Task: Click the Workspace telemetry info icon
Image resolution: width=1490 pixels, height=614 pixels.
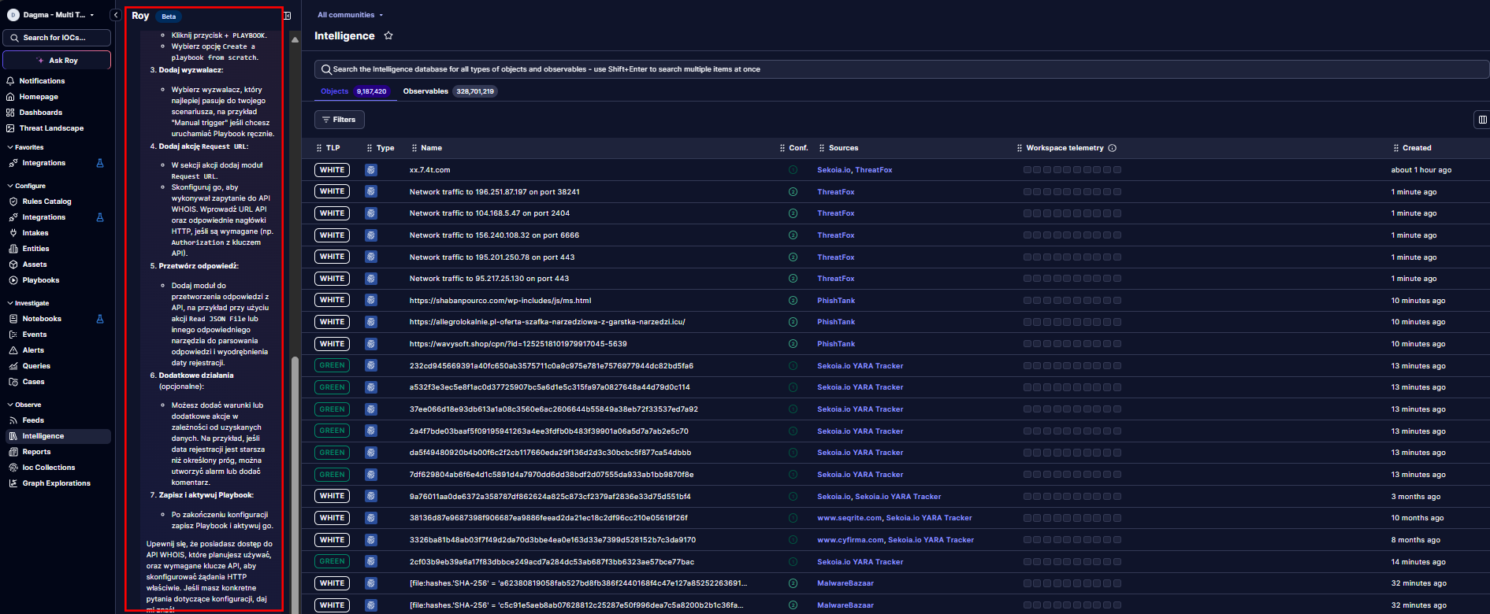Action: 1113,148
